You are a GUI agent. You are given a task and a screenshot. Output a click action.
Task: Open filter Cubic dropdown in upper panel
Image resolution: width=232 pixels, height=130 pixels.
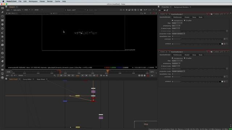pos(177,23)
